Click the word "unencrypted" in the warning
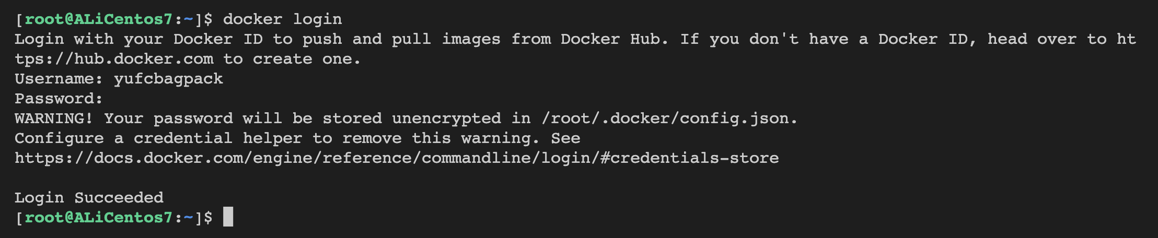Image resolution: width=1158 pixels, height=238 pixels. pos(446,118)
